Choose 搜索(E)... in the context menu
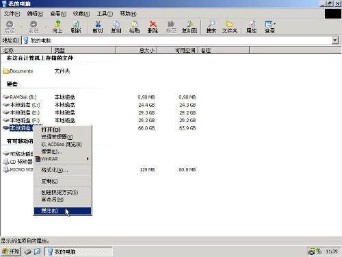This screenshot has height=257, width=342. coord(62,151)
